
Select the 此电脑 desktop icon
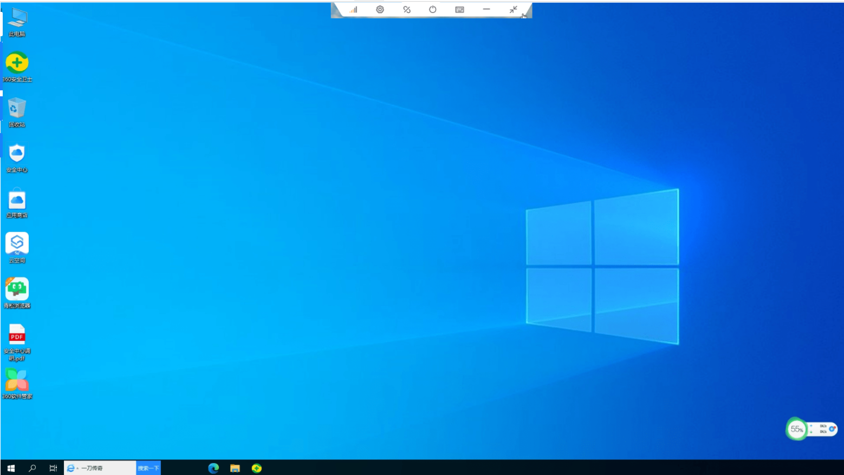click(17, 22)
